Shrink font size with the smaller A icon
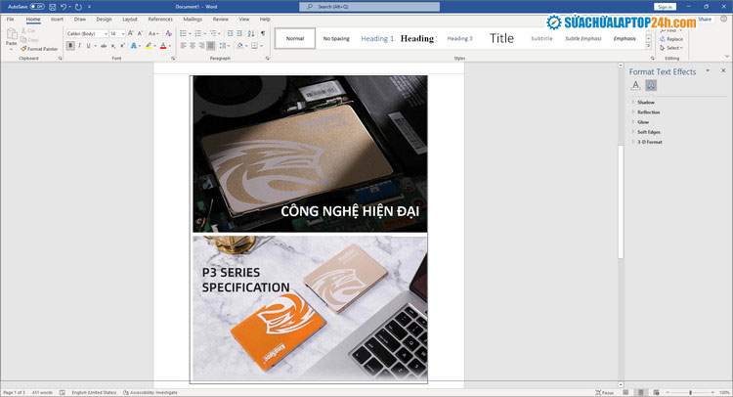 [140, 33]
